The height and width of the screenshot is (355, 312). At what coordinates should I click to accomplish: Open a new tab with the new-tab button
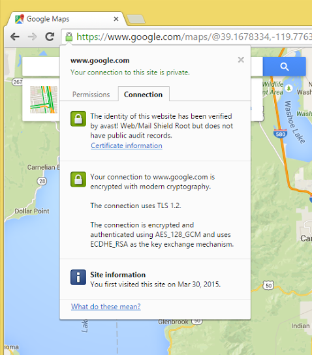point(136,19)
